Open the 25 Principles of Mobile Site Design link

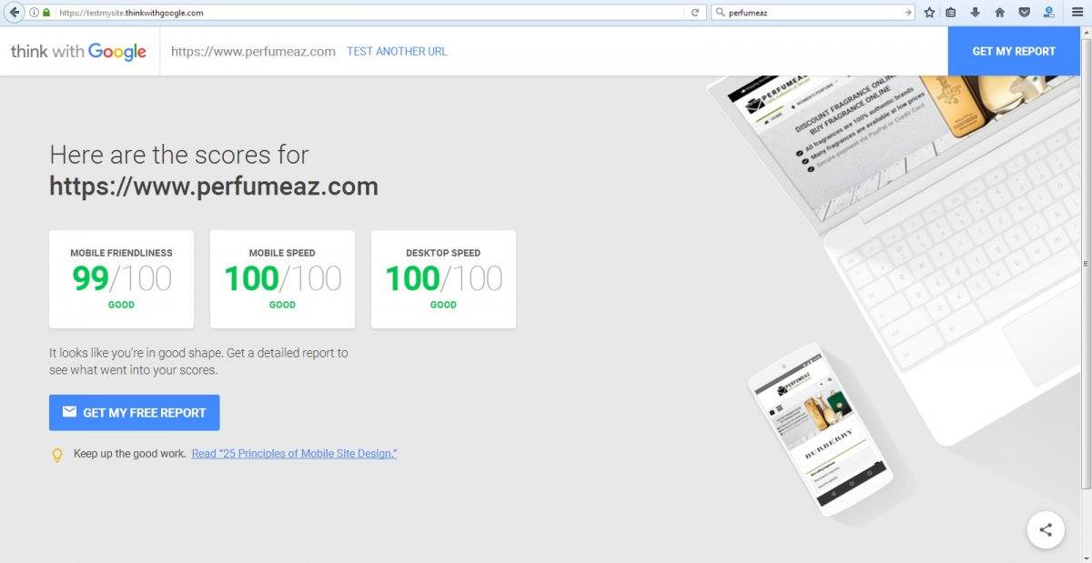(x=294, y=453)
